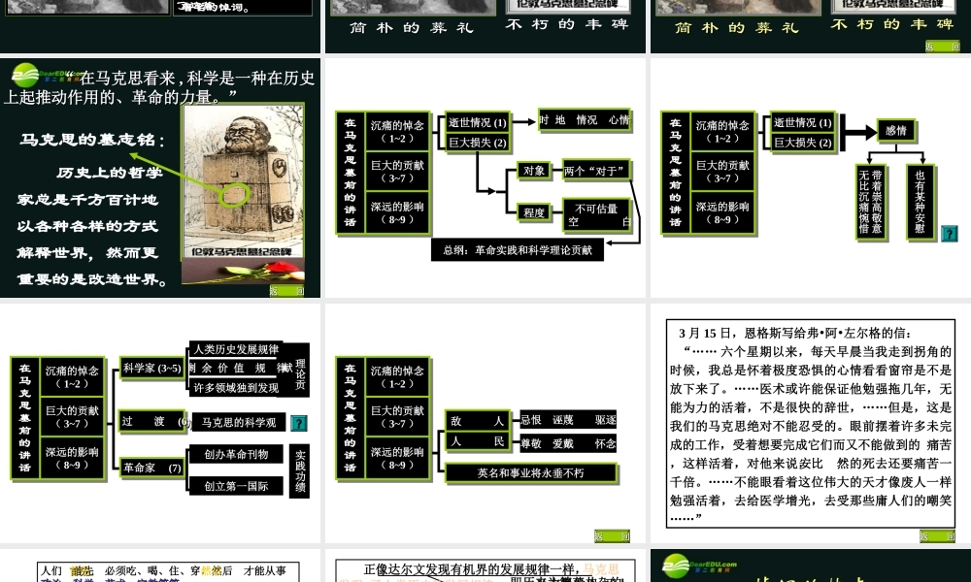Click the 人民 box
Screen dimensions: 971x582
[478, 441]
